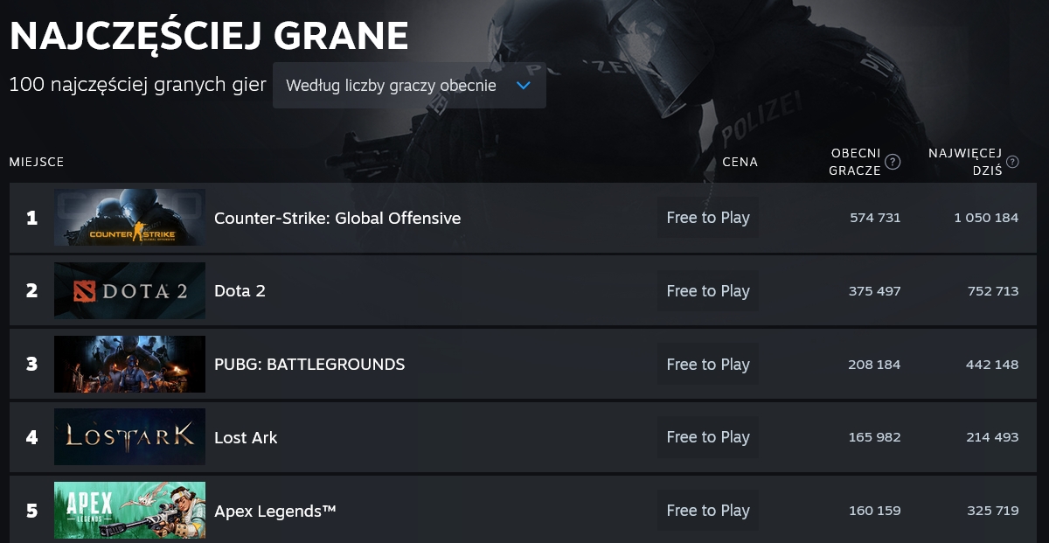Click help icon next to Najwięcej Dziś

click(x=1012, y=162)
